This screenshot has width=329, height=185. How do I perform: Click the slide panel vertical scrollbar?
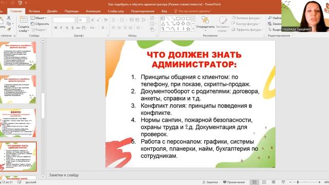(43, 108)
